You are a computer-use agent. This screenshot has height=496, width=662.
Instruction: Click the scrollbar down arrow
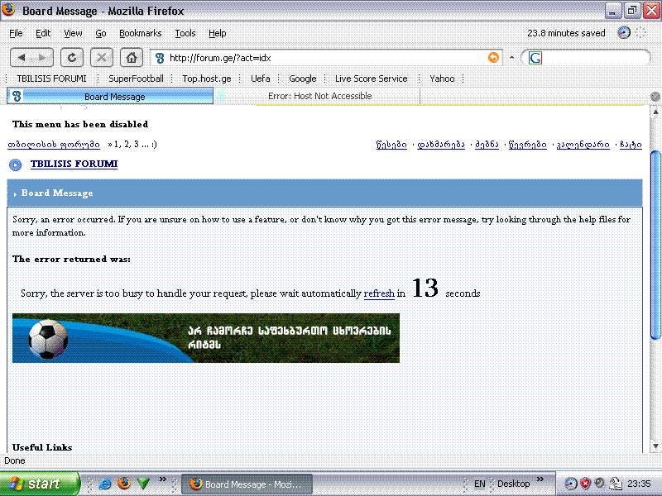tap(655, 446)
